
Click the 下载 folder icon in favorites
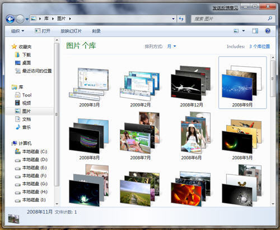17,54
